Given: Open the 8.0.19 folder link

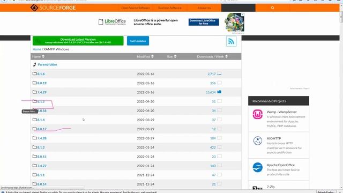Looking at the screenshot, I should coord(42,83).
